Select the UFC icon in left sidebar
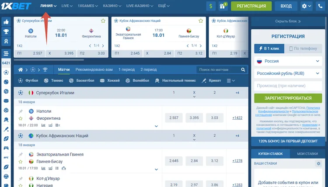This screenshot has width=328, height=187. tap(6, 158)
